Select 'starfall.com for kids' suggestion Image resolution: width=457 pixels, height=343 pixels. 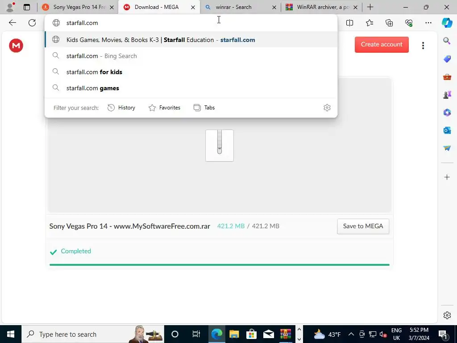(x=191, y=72)
